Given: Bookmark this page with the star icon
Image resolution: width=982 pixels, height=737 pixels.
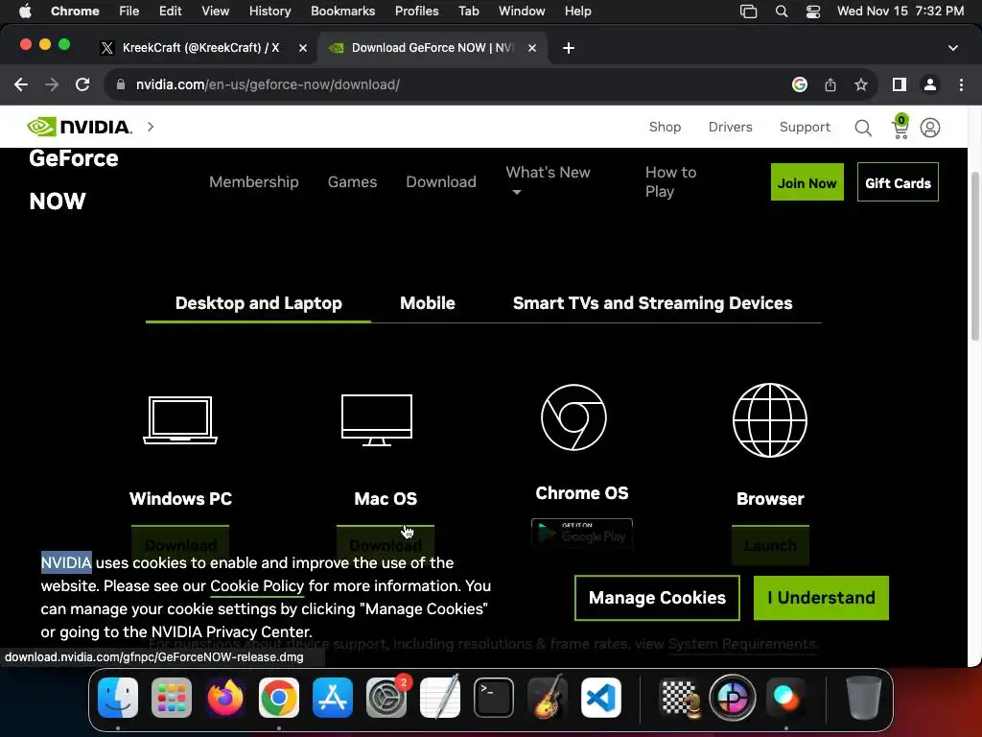Looking at the screenshot, I should (861, 84).
